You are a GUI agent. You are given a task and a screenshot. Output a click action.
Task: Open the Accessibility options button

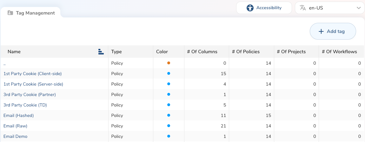[x=264, y=8]
